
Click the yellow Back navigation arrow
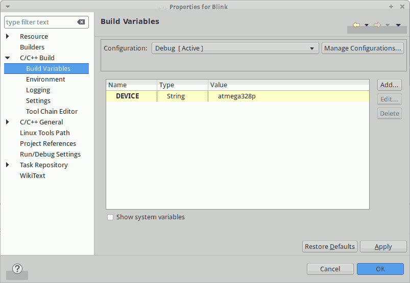coord(356,25)
